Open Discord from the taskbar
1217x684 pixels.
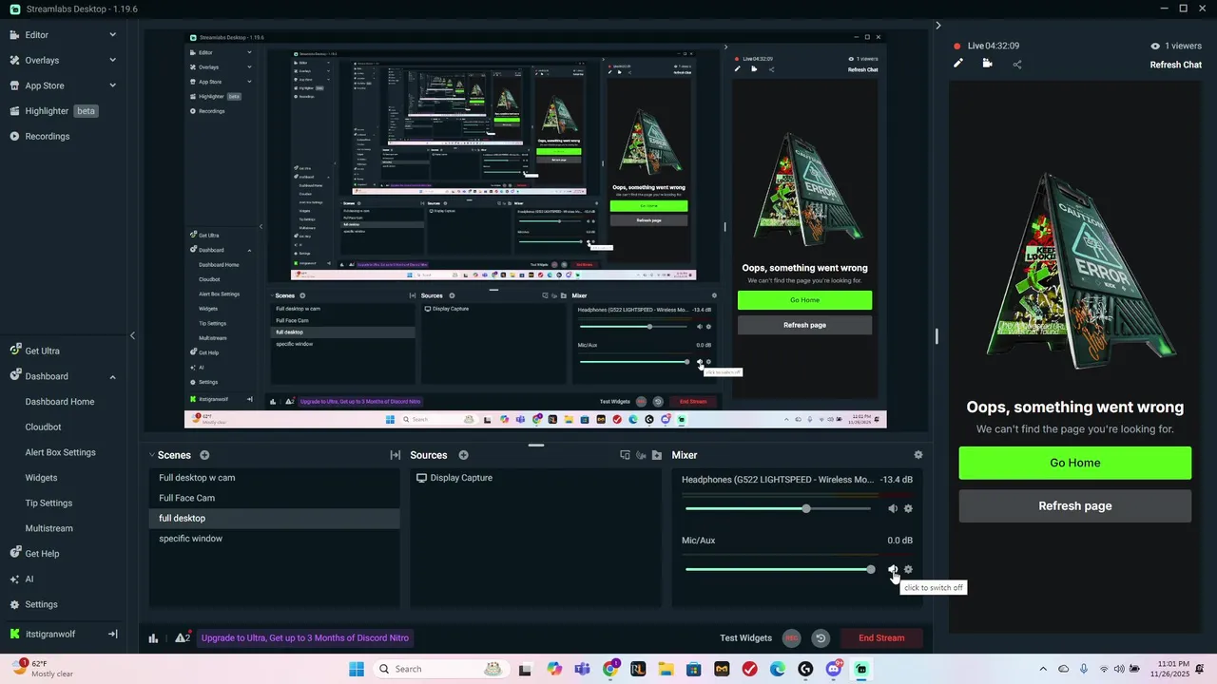click(x=834, y=669)
